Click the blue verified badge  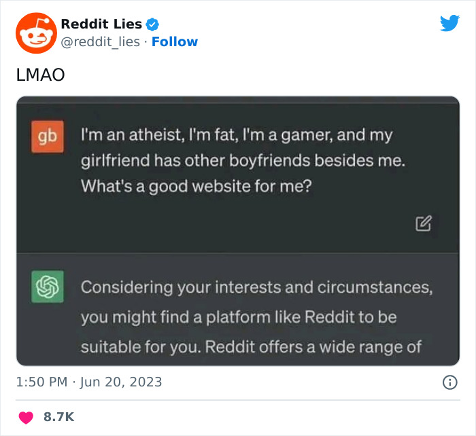[x=153, y=24]
